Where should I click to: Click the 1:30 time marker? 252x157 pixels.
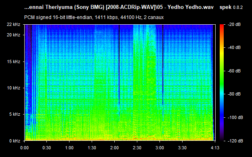tap(92, 148)
